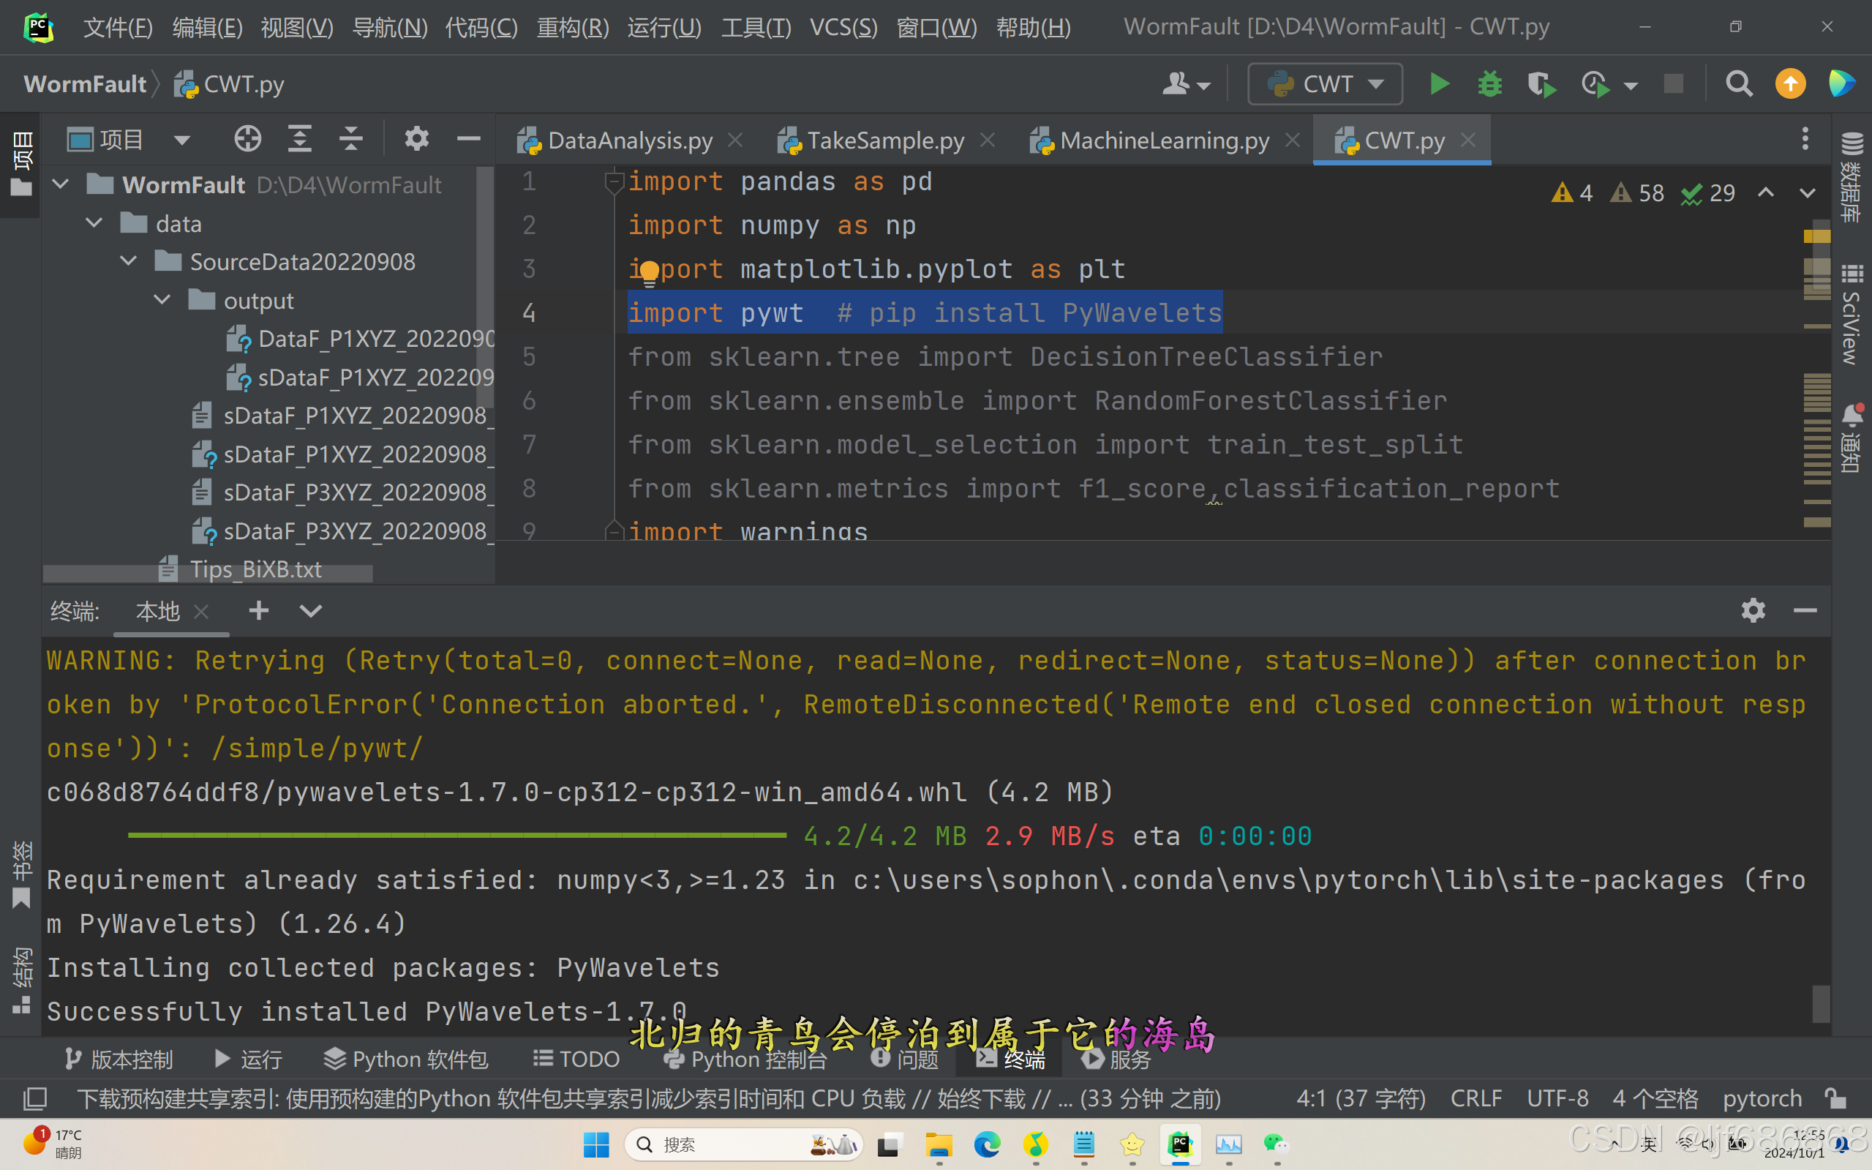Open the CWT run configuration dropdown

click(x=1325, y=83)
